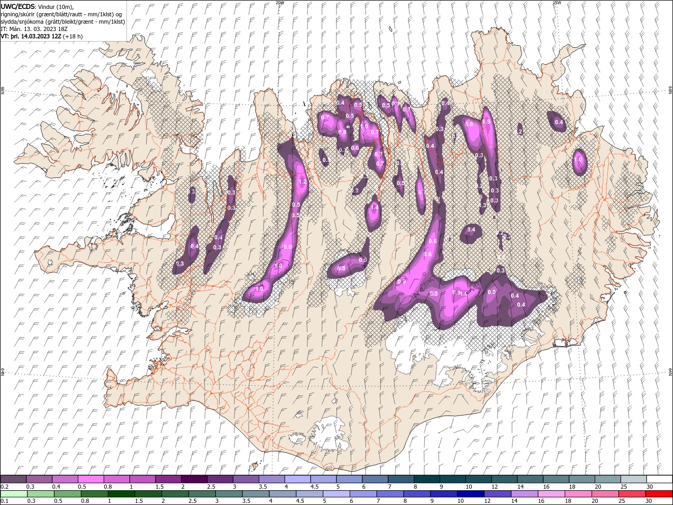Click the 'Vindur (10m),' title text

[x=56, y=6]
